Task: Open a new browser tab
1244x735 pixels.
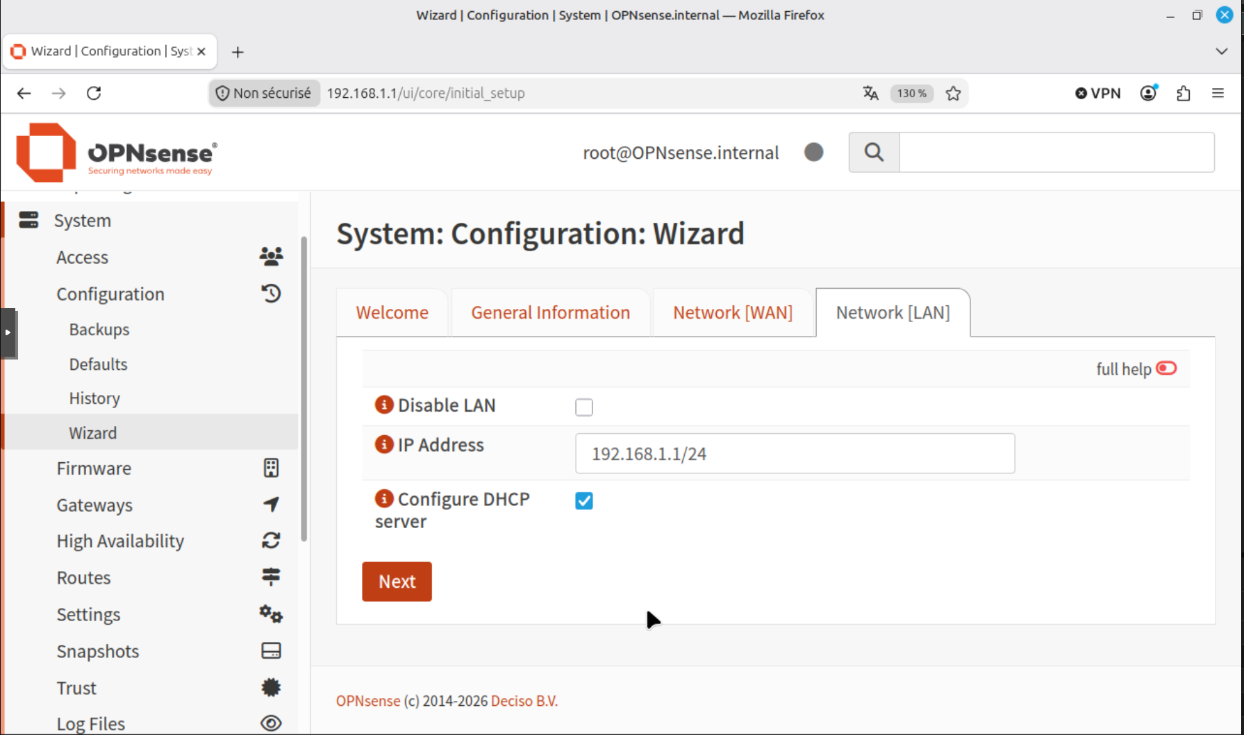Action: coord(238,52)
